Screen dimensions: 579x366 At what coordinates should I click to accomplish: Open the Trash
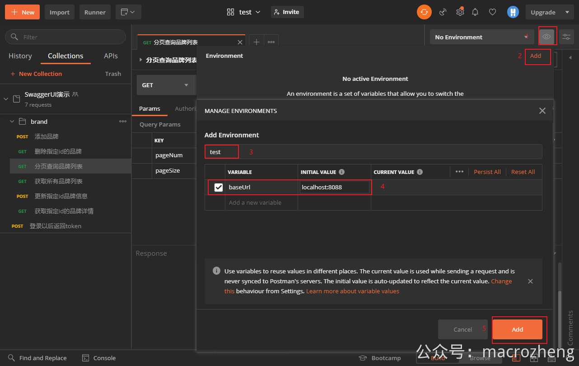pyautogui.click(x=113, y=74)
